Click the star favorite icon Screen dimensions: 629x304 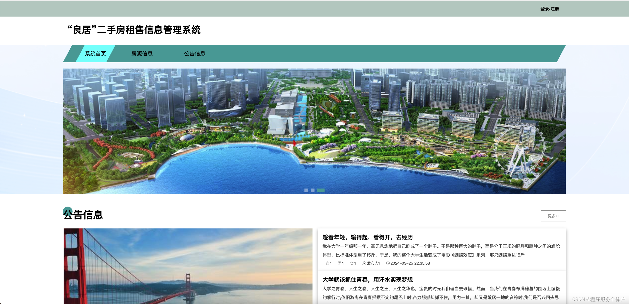click(x=352, y=263)
